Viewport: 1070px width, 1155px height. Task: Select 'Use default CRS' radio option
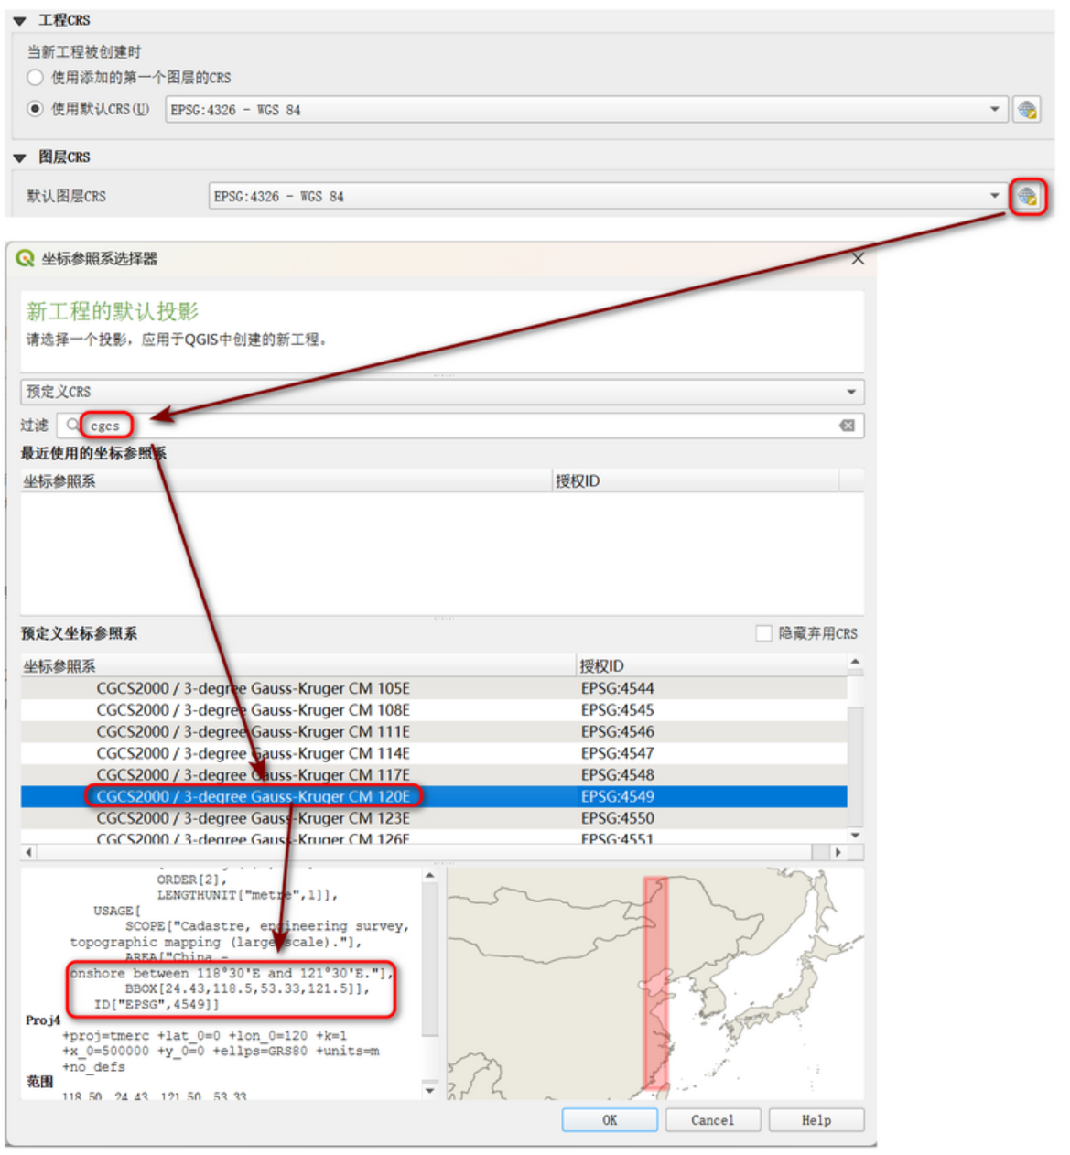[x=35, y=109]
